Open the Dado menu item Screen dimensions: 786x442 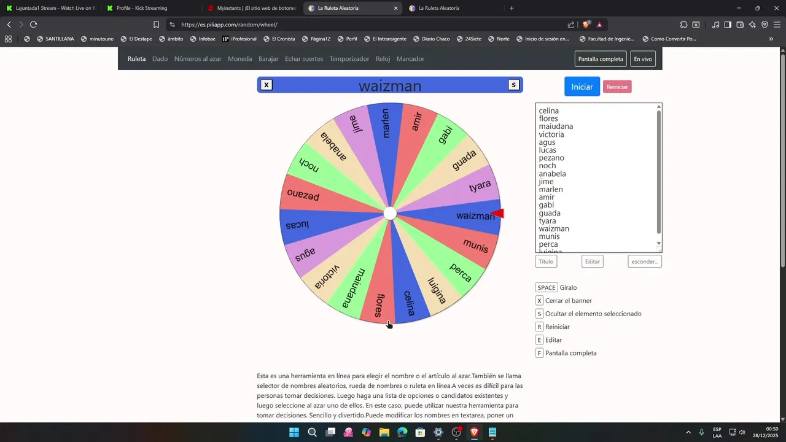160,59
